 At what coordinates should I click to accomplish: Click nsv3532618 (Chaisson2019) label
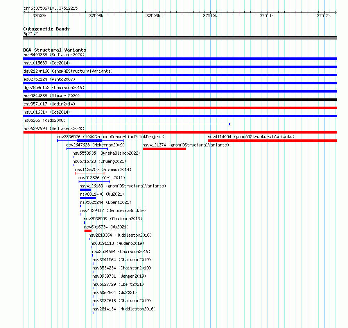click(122, 301)
